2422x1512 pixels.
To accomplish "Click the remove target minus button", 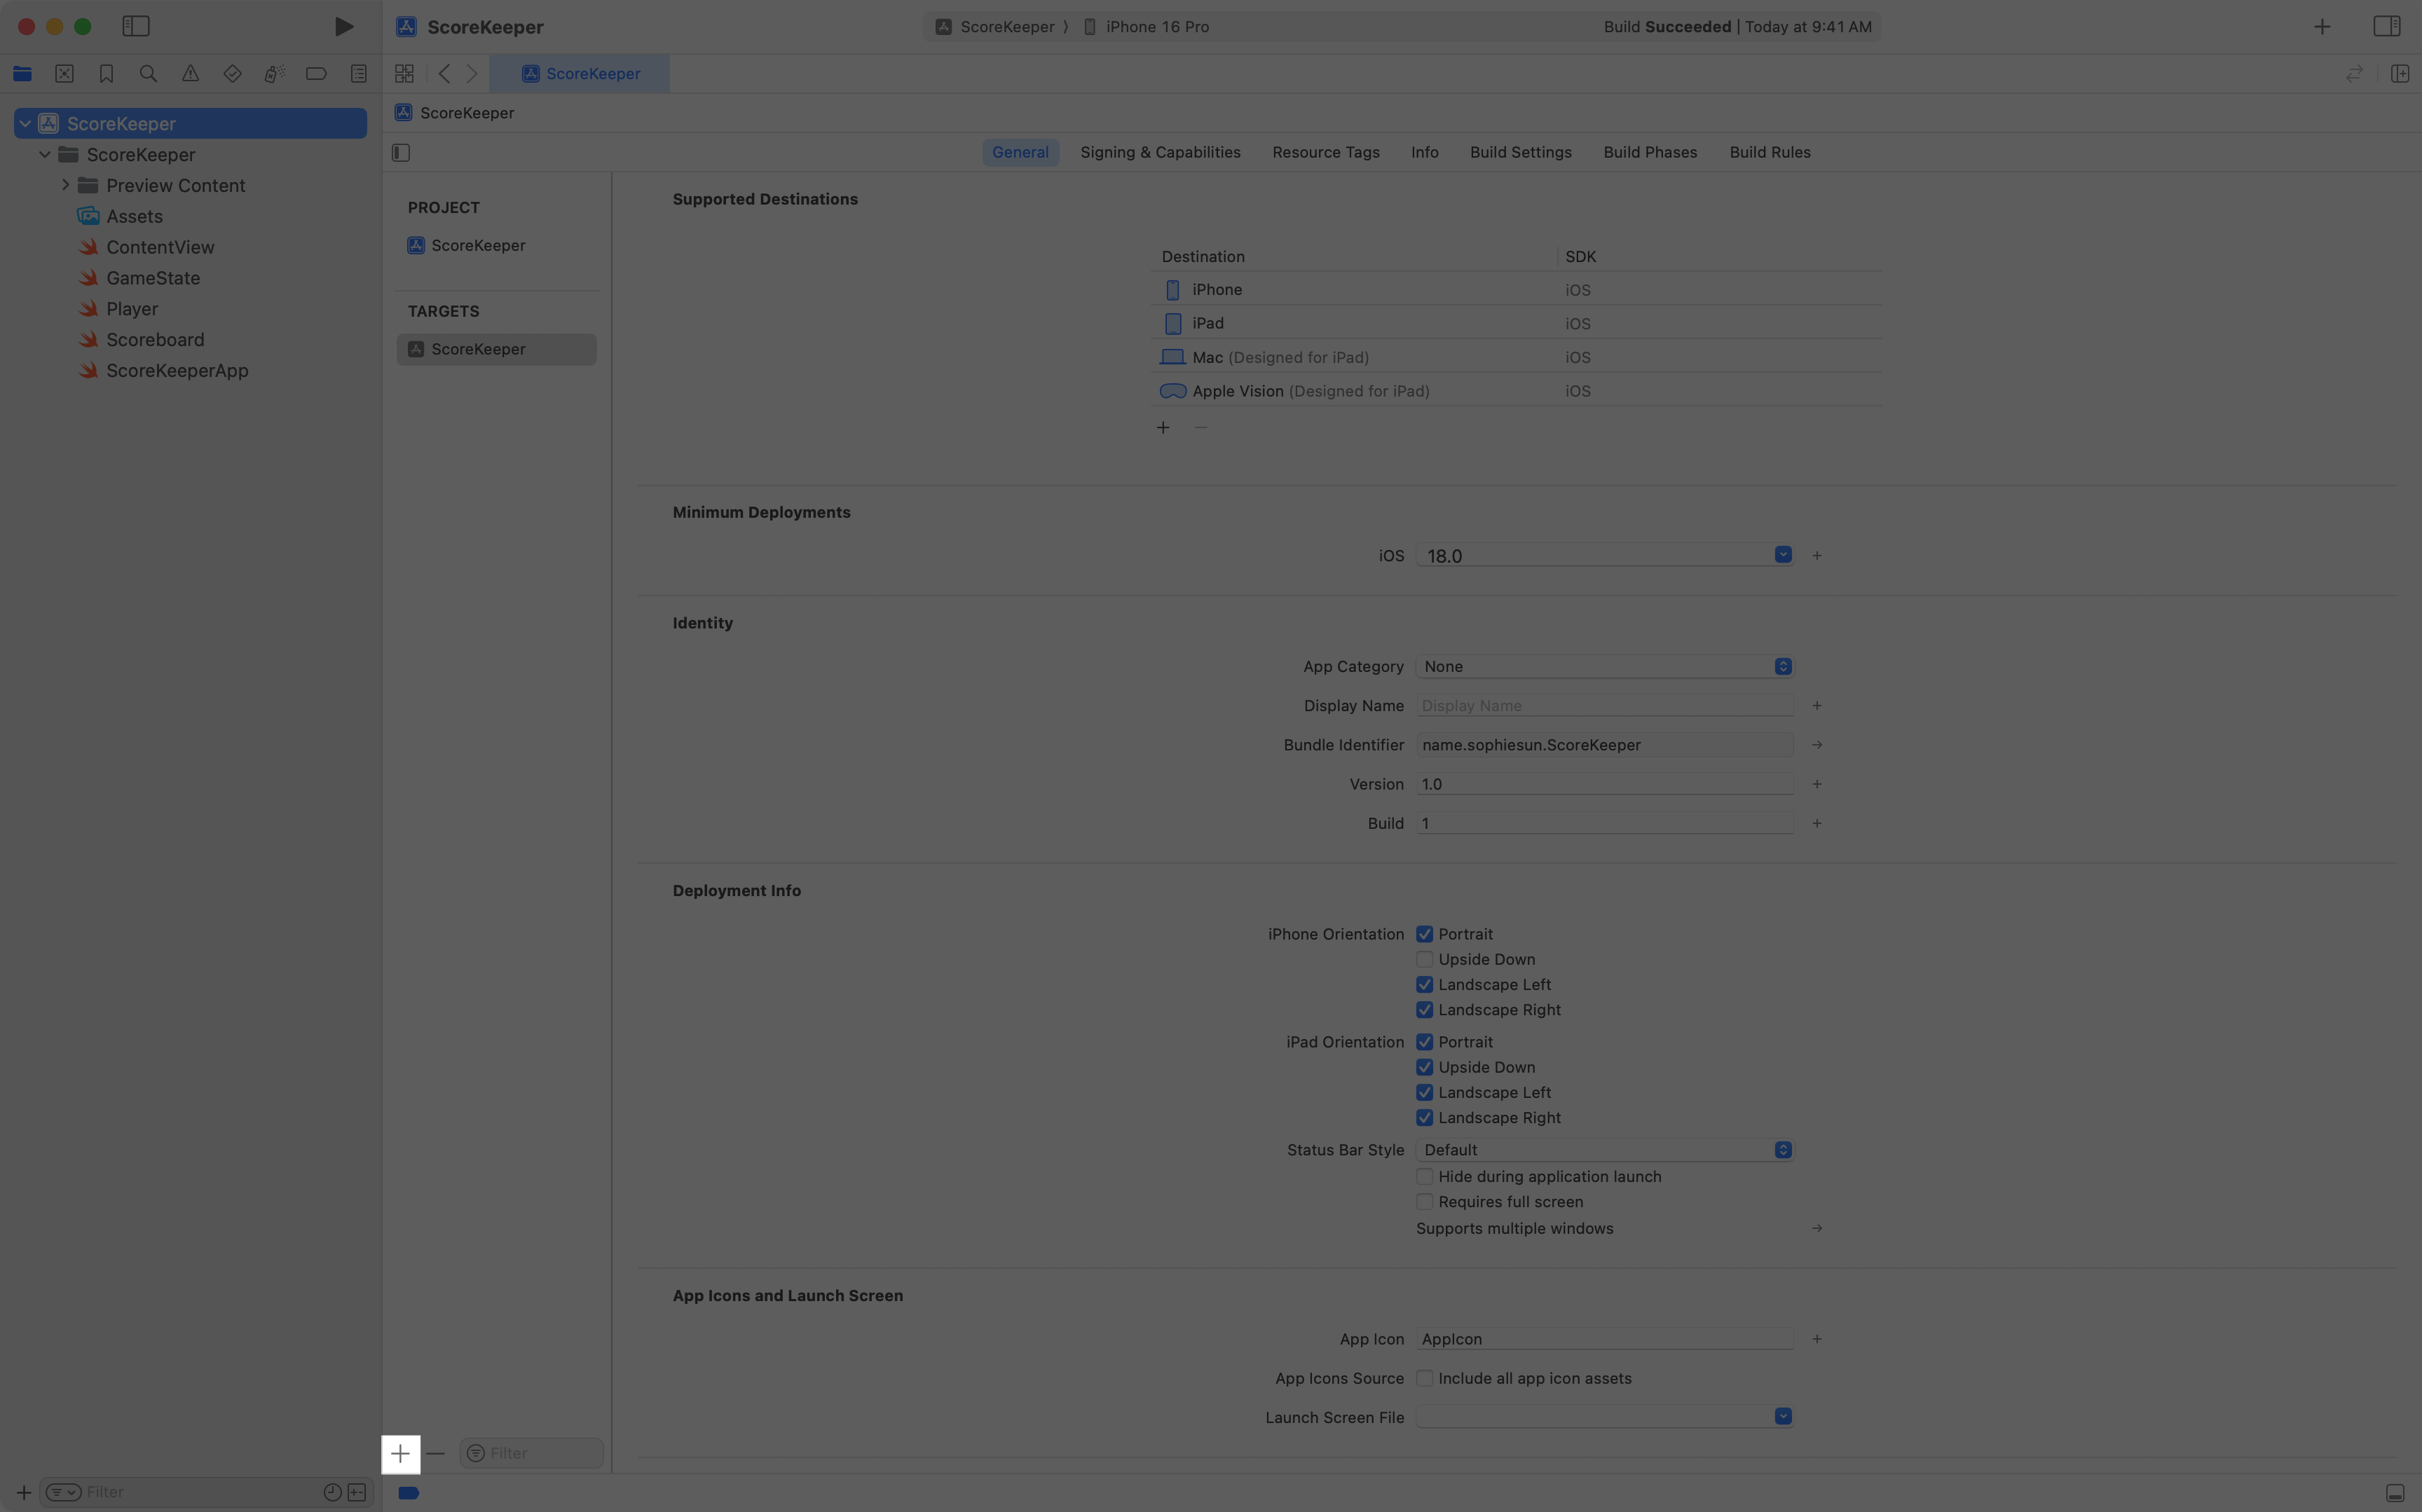I will [436, 1453].
